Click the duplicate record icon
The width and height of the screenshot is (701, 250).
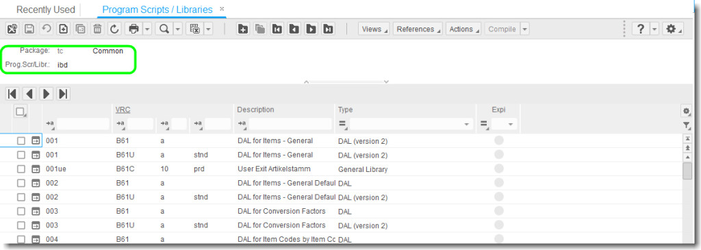click(80, 29)
